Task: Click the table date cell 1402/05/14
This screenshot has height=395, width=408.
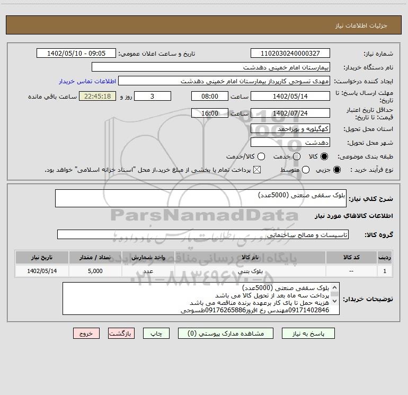Action: 42,271
